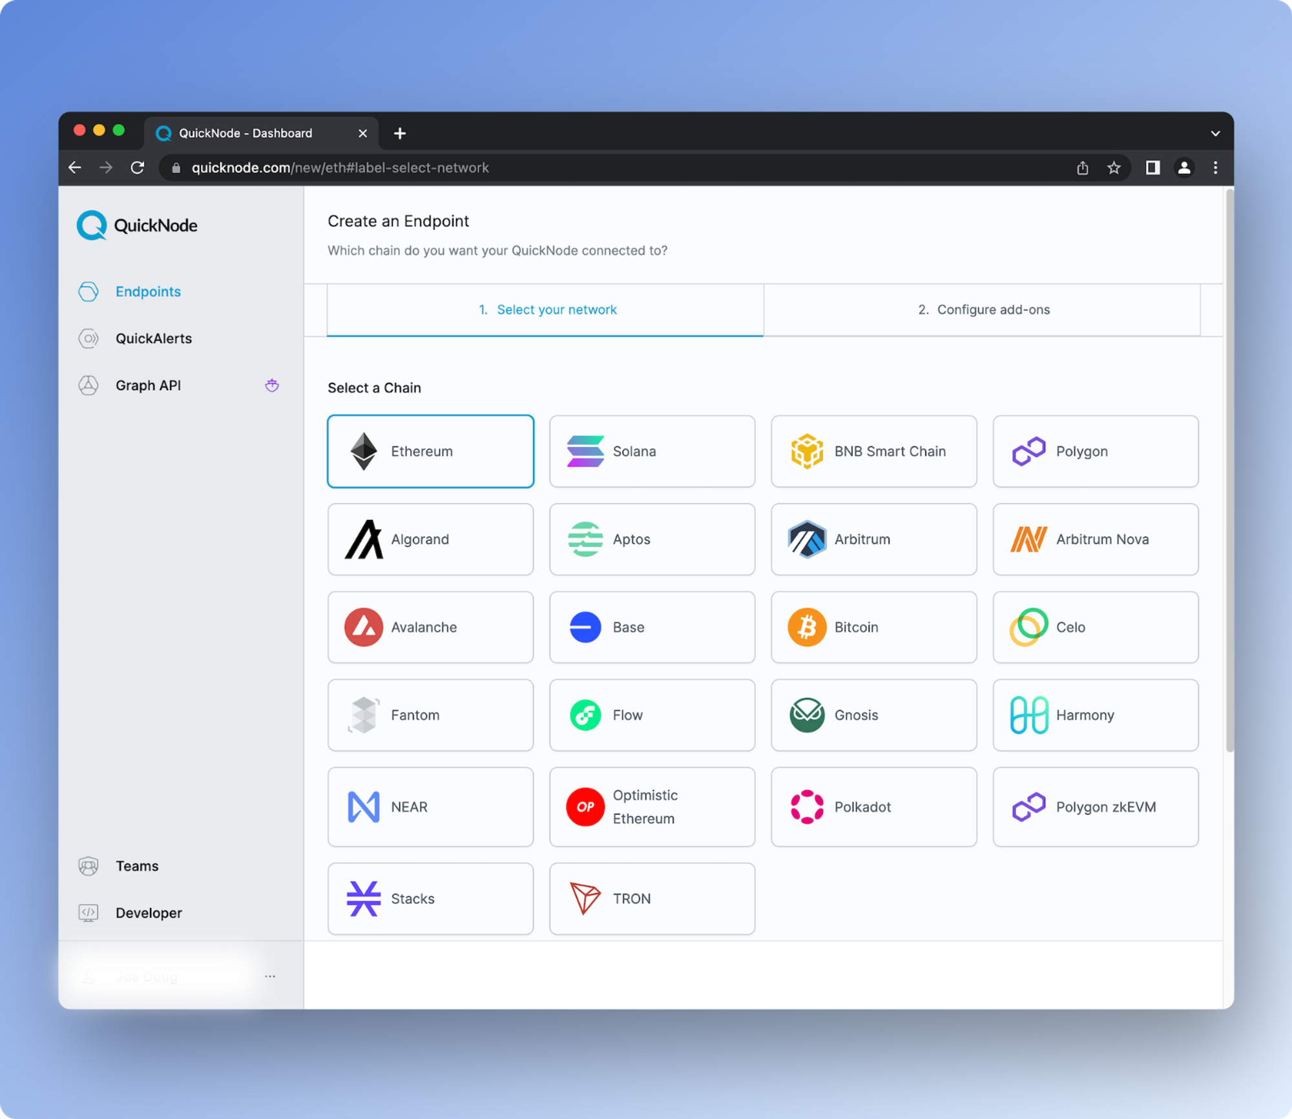Click the Bitcoin logo icon
This screenshot has height=1119, width=1292.
pos(807,627)
